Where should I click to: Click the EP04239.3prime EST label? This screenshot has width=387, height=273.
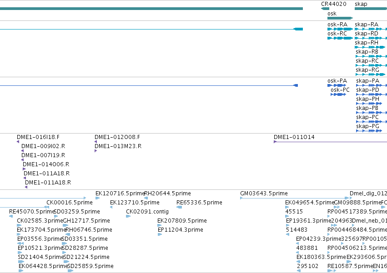point(319,239)
